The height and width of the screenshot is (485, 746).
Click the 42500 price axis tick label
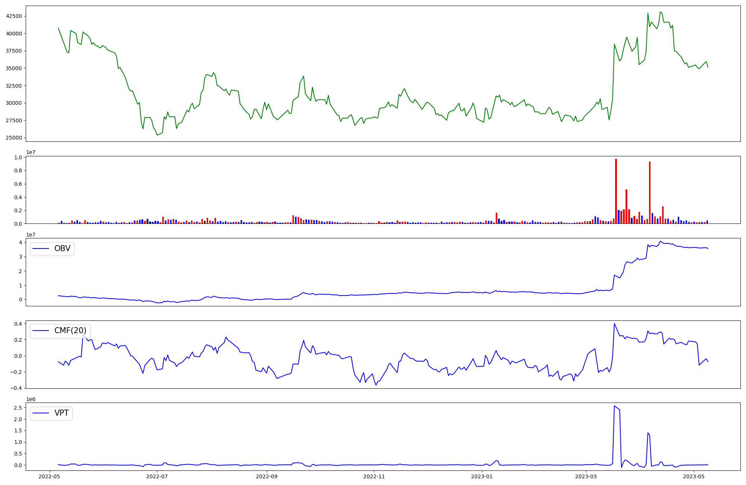[x=14, y=16]
